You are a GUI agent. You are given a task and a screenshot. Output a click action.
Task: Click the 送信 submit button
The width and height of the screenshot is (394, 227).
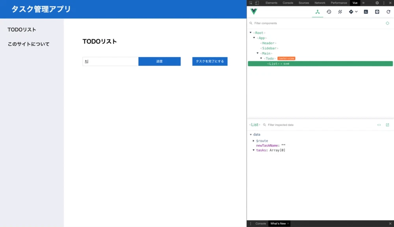(159, 61)
